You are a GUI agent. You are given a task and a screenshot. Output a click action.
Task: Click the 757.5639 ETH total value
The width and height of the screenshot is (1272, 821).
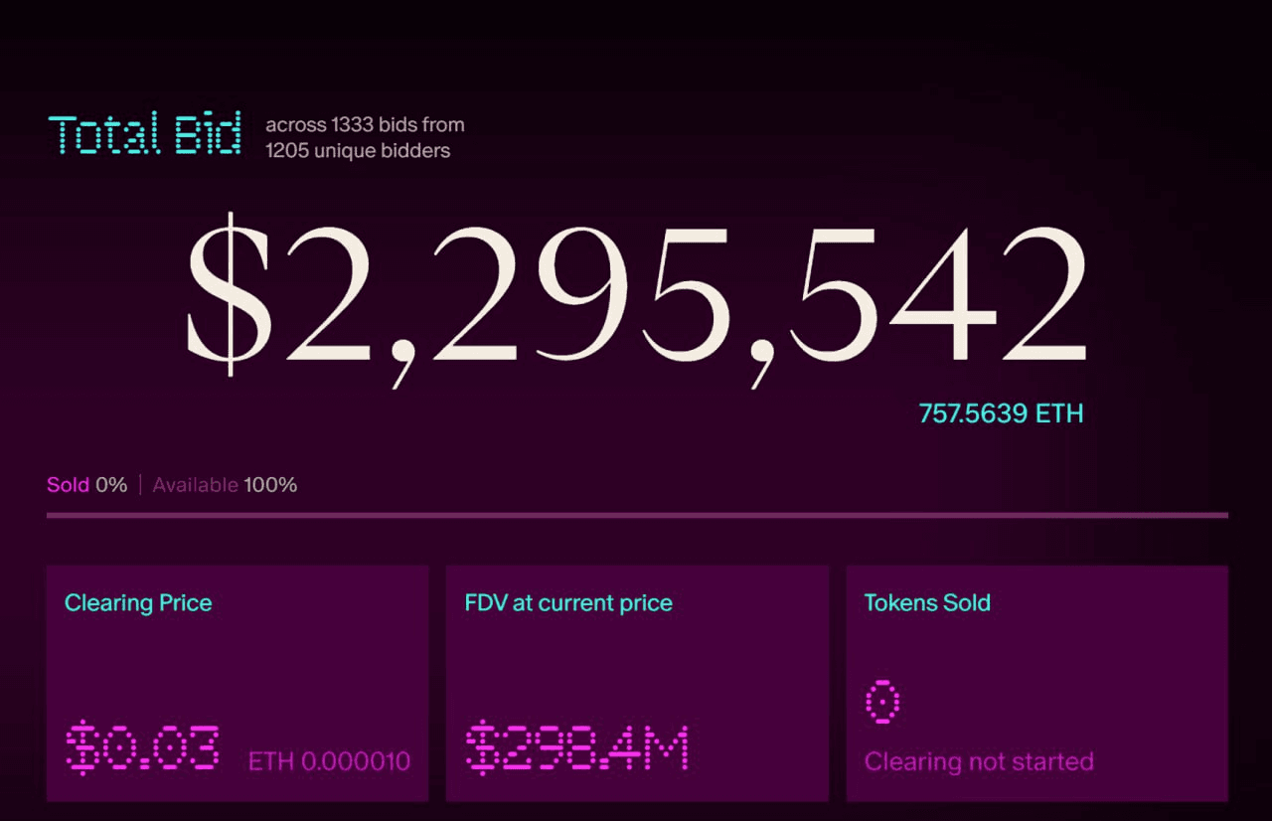coord(1001,413)
